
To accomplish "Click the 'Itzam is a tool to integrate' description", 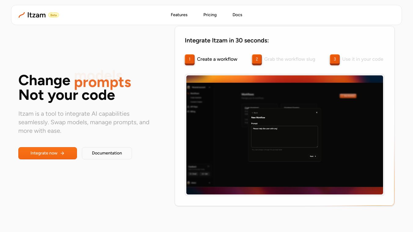I will pyautogui.click(x=84, y=122).
